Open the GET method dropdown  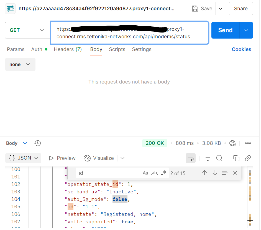coord(27,30)
